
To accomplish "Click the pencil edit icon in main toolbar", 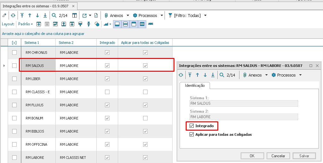I will coord(4,15).
